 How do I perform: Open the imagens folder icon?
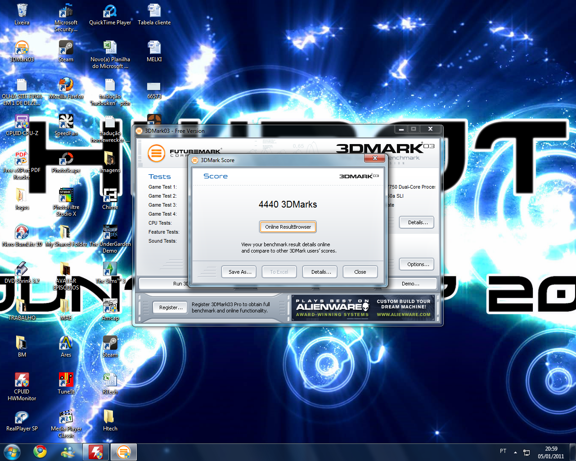110,162
